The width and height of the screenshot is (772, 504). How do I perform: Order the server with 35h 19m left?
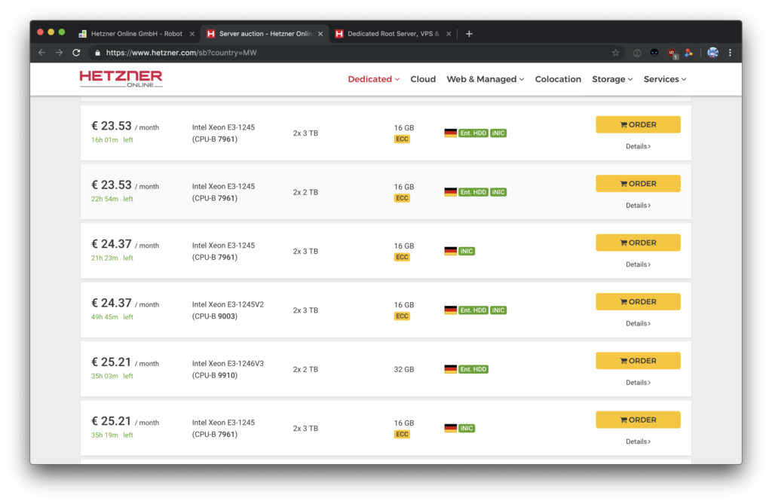click(x=638, y=420)
